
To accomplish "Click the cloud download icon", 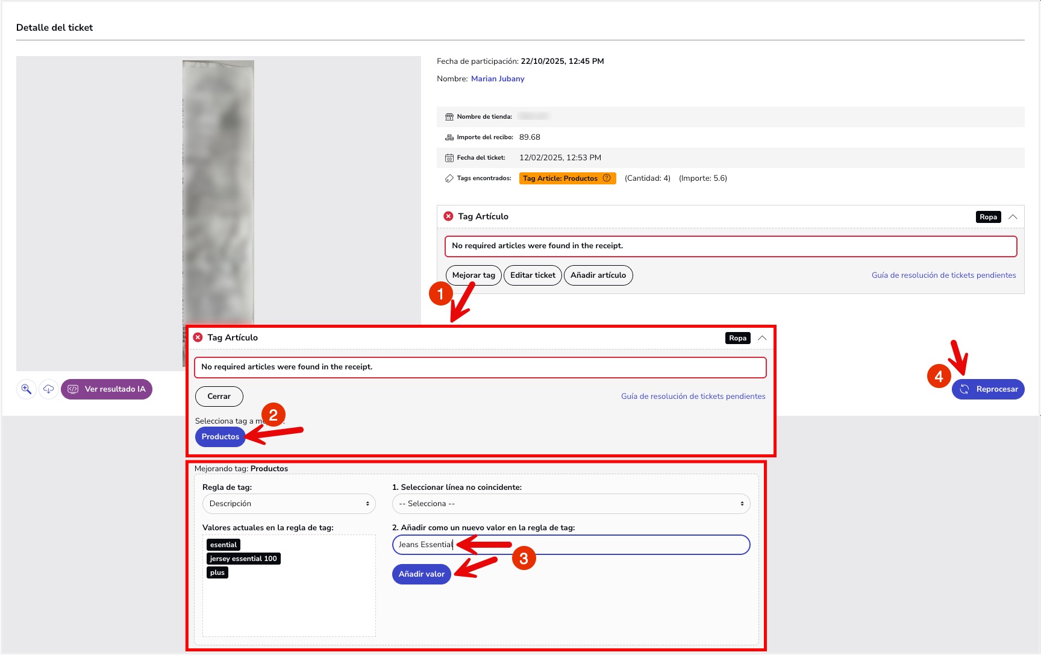I will click(x=48, y=389).
